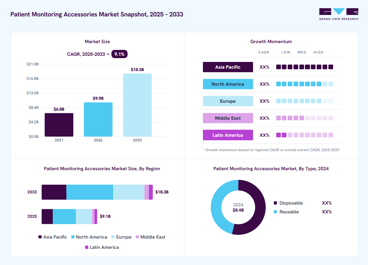Click the Europe segment of 2033 bar
Image resolution: width=368 pixels, height=265 pixels.
click(129, 192)
